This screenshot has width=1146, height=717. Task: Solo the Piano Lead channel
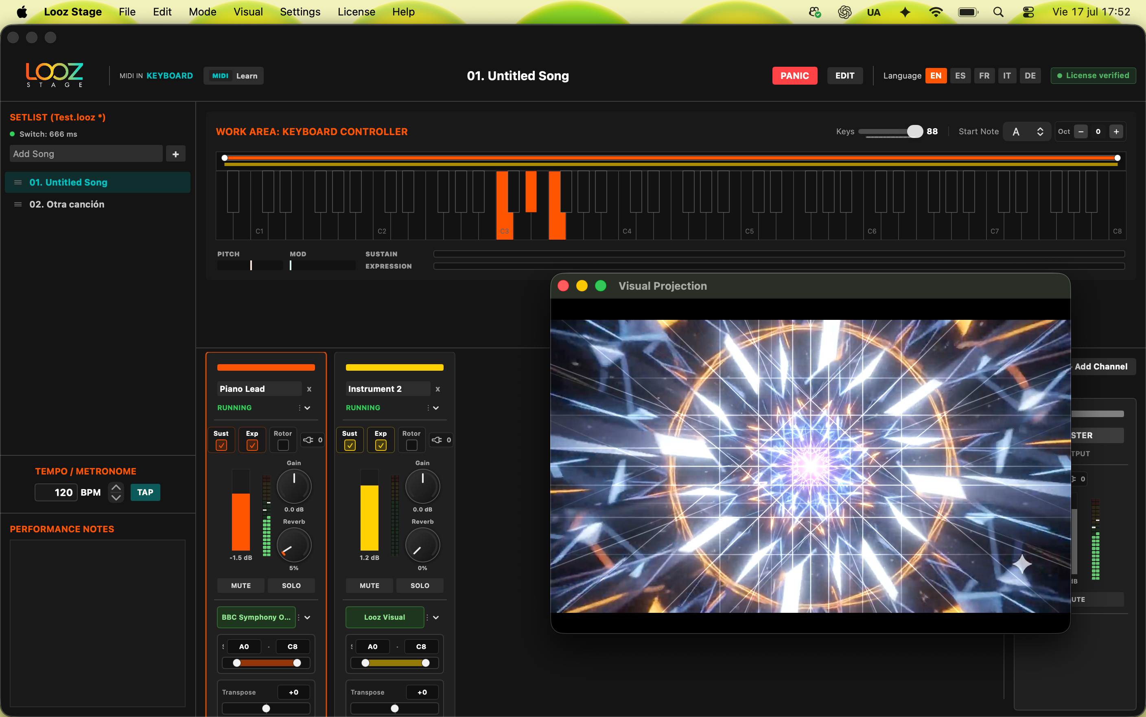click(291, 586)
